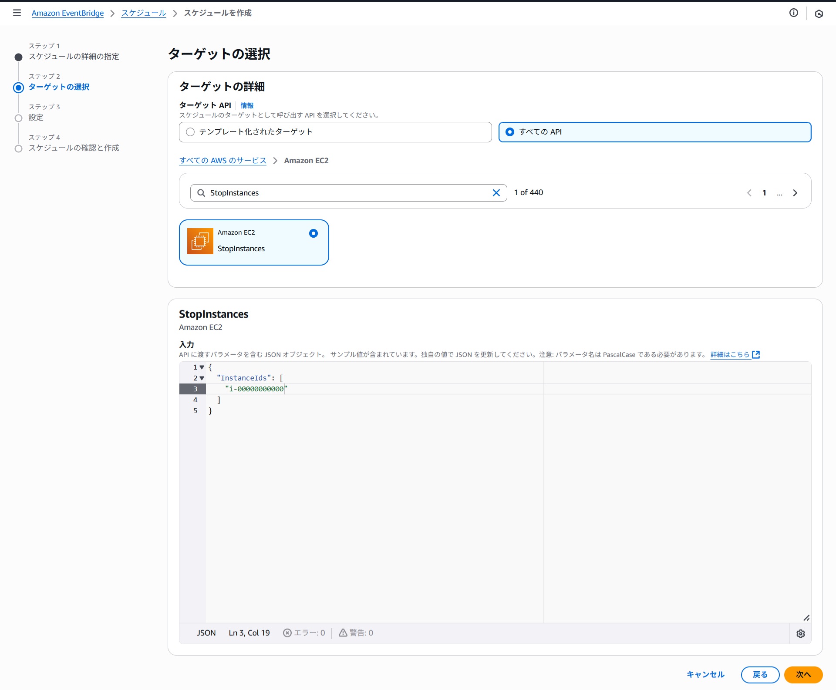Click the 次へ button

(x=803, y=674)
